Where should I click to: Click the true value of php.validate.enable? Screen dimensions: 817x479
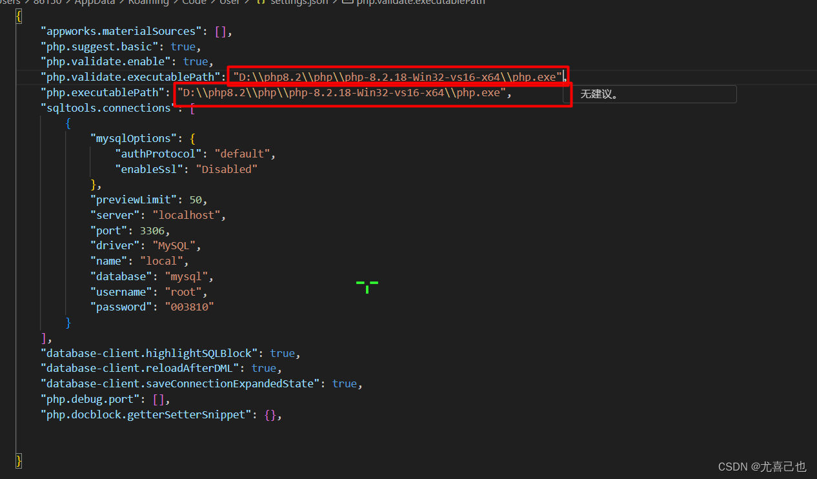pyautogui.click(x=196, y=61)
